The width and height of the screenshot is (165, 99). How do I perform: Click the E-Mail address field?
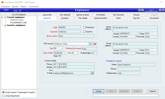[x=72, y=73]
